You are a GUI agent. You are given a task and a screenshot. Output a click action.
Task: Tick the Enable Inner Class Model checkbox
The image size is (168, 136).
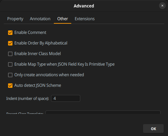pyautogui.click(x=10, y=54)
